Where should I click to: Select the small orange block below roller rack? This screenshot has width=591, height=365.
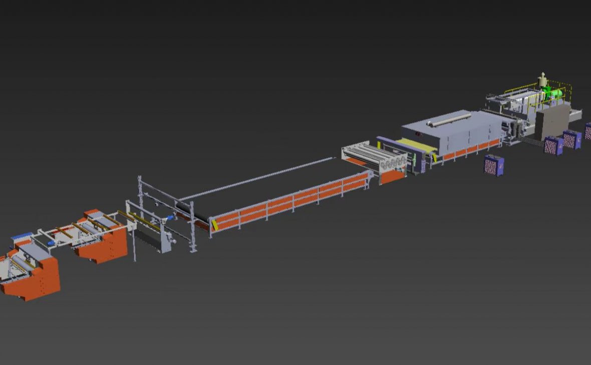point(393,176)
